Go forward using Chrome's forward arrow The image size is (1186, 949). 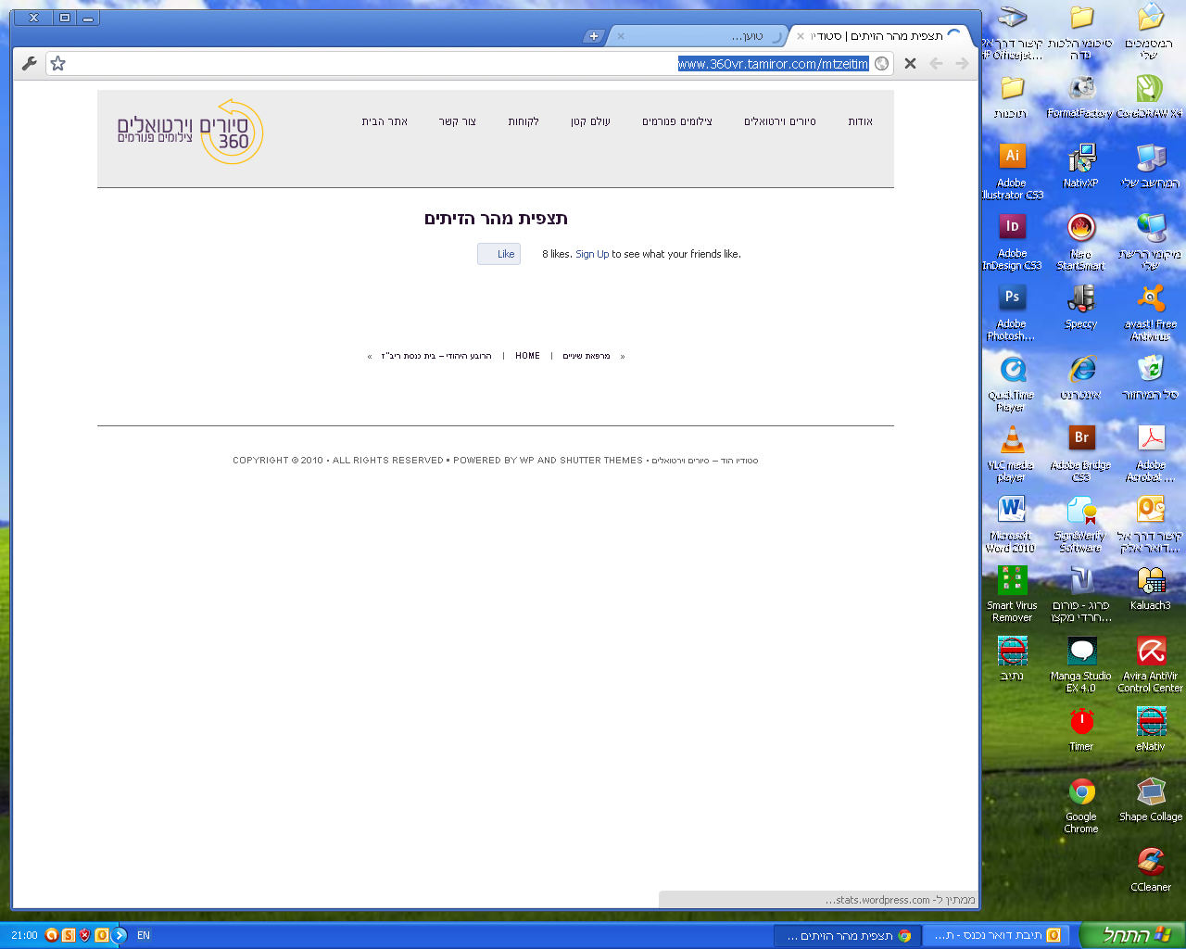(x=962, y=63)
